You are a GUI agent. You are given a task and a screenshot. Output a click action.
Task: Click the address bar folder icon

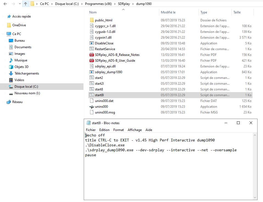point(32,4)
